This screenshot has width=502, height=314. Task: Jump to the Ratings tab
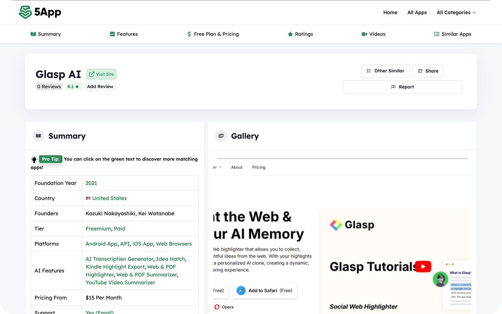(x=300, y=34)
